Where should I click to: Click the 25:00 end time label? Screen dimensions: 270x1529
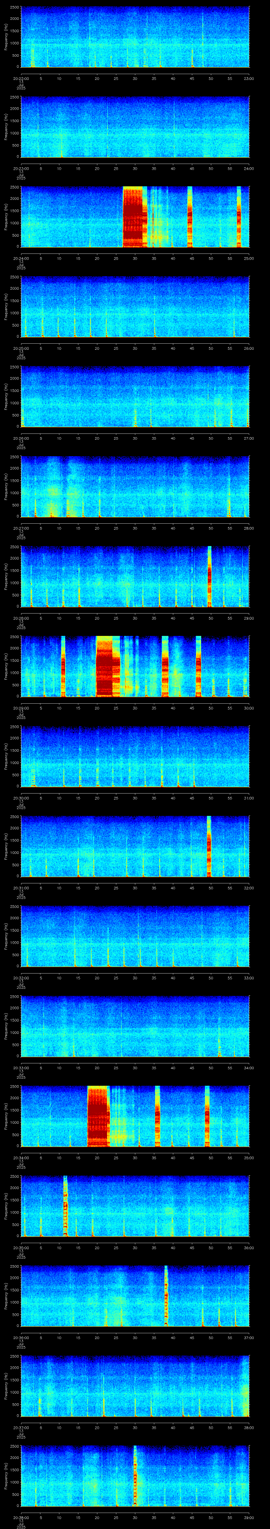(249, 258)
